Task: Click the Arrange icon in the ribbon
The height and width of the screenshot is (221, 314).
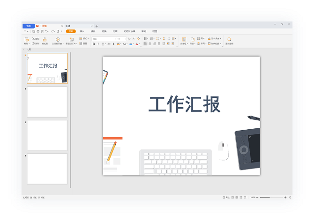Action: tap(198, 44)
